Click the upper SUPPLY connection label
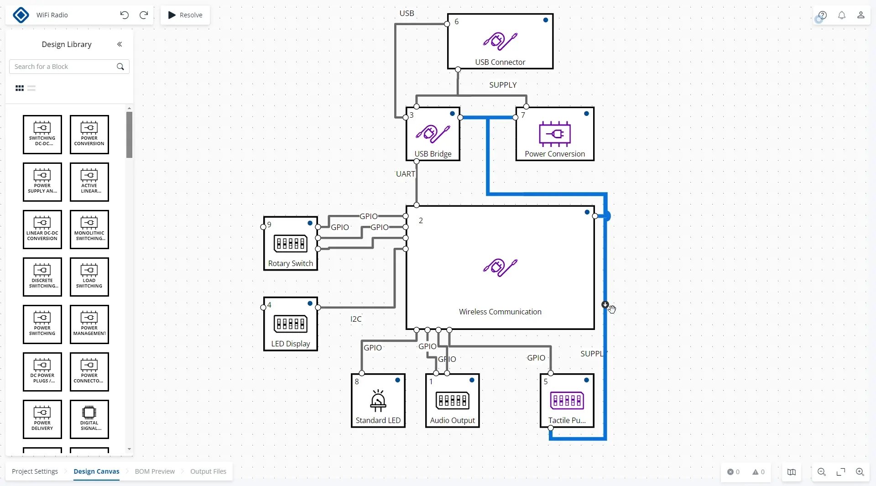 click(503, 85)
